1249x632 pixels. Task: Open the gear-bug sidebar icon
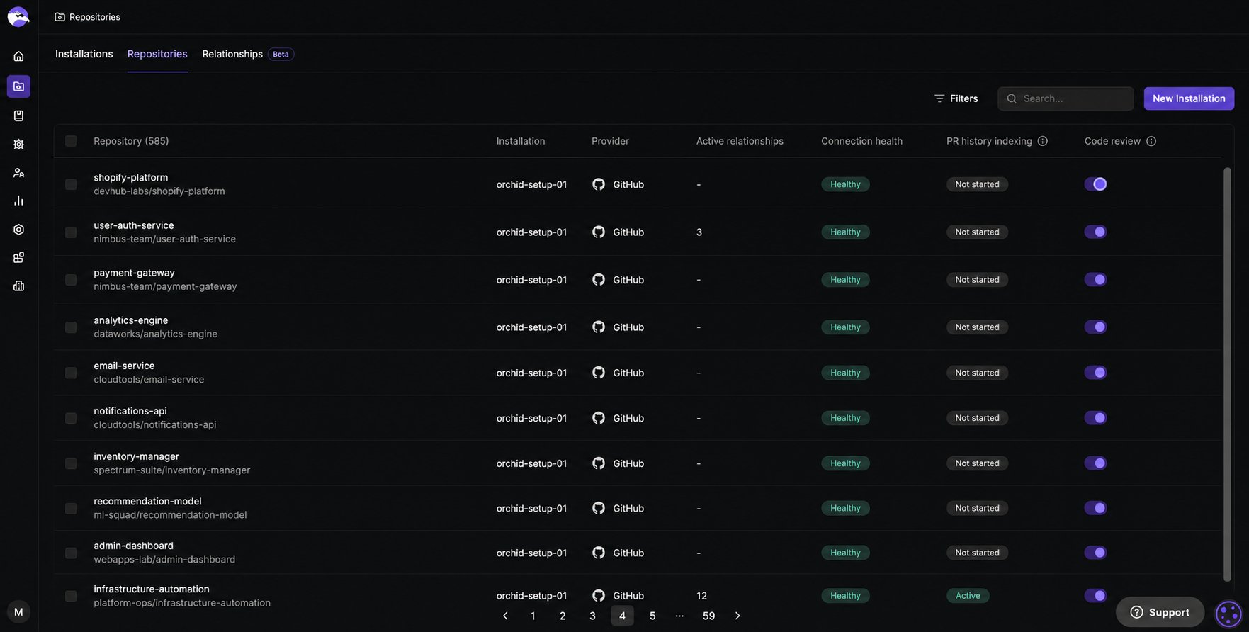pos(18,145)
